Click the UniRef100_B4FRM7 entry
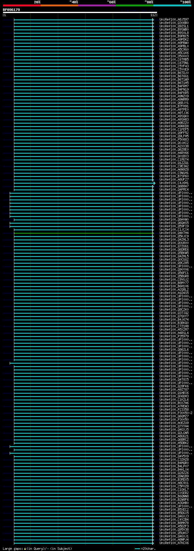The height and width of the screenshot is (551, 194). [174, 86]
